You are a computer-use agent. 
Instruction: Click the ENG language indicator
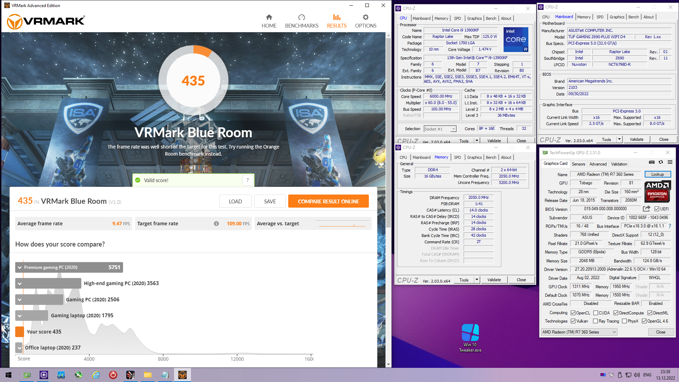647,375
